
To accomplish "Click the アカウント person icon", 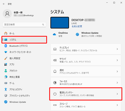I will point(6,71).
